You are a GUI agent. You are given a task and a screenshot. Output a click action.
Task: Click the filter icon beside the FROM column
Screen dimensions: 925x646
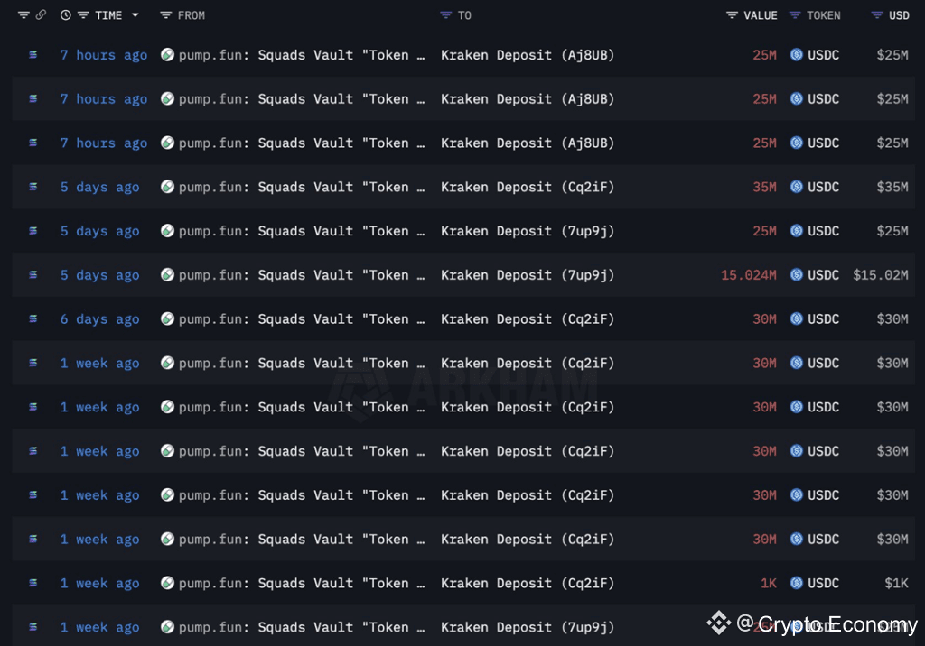click(164, 14)
